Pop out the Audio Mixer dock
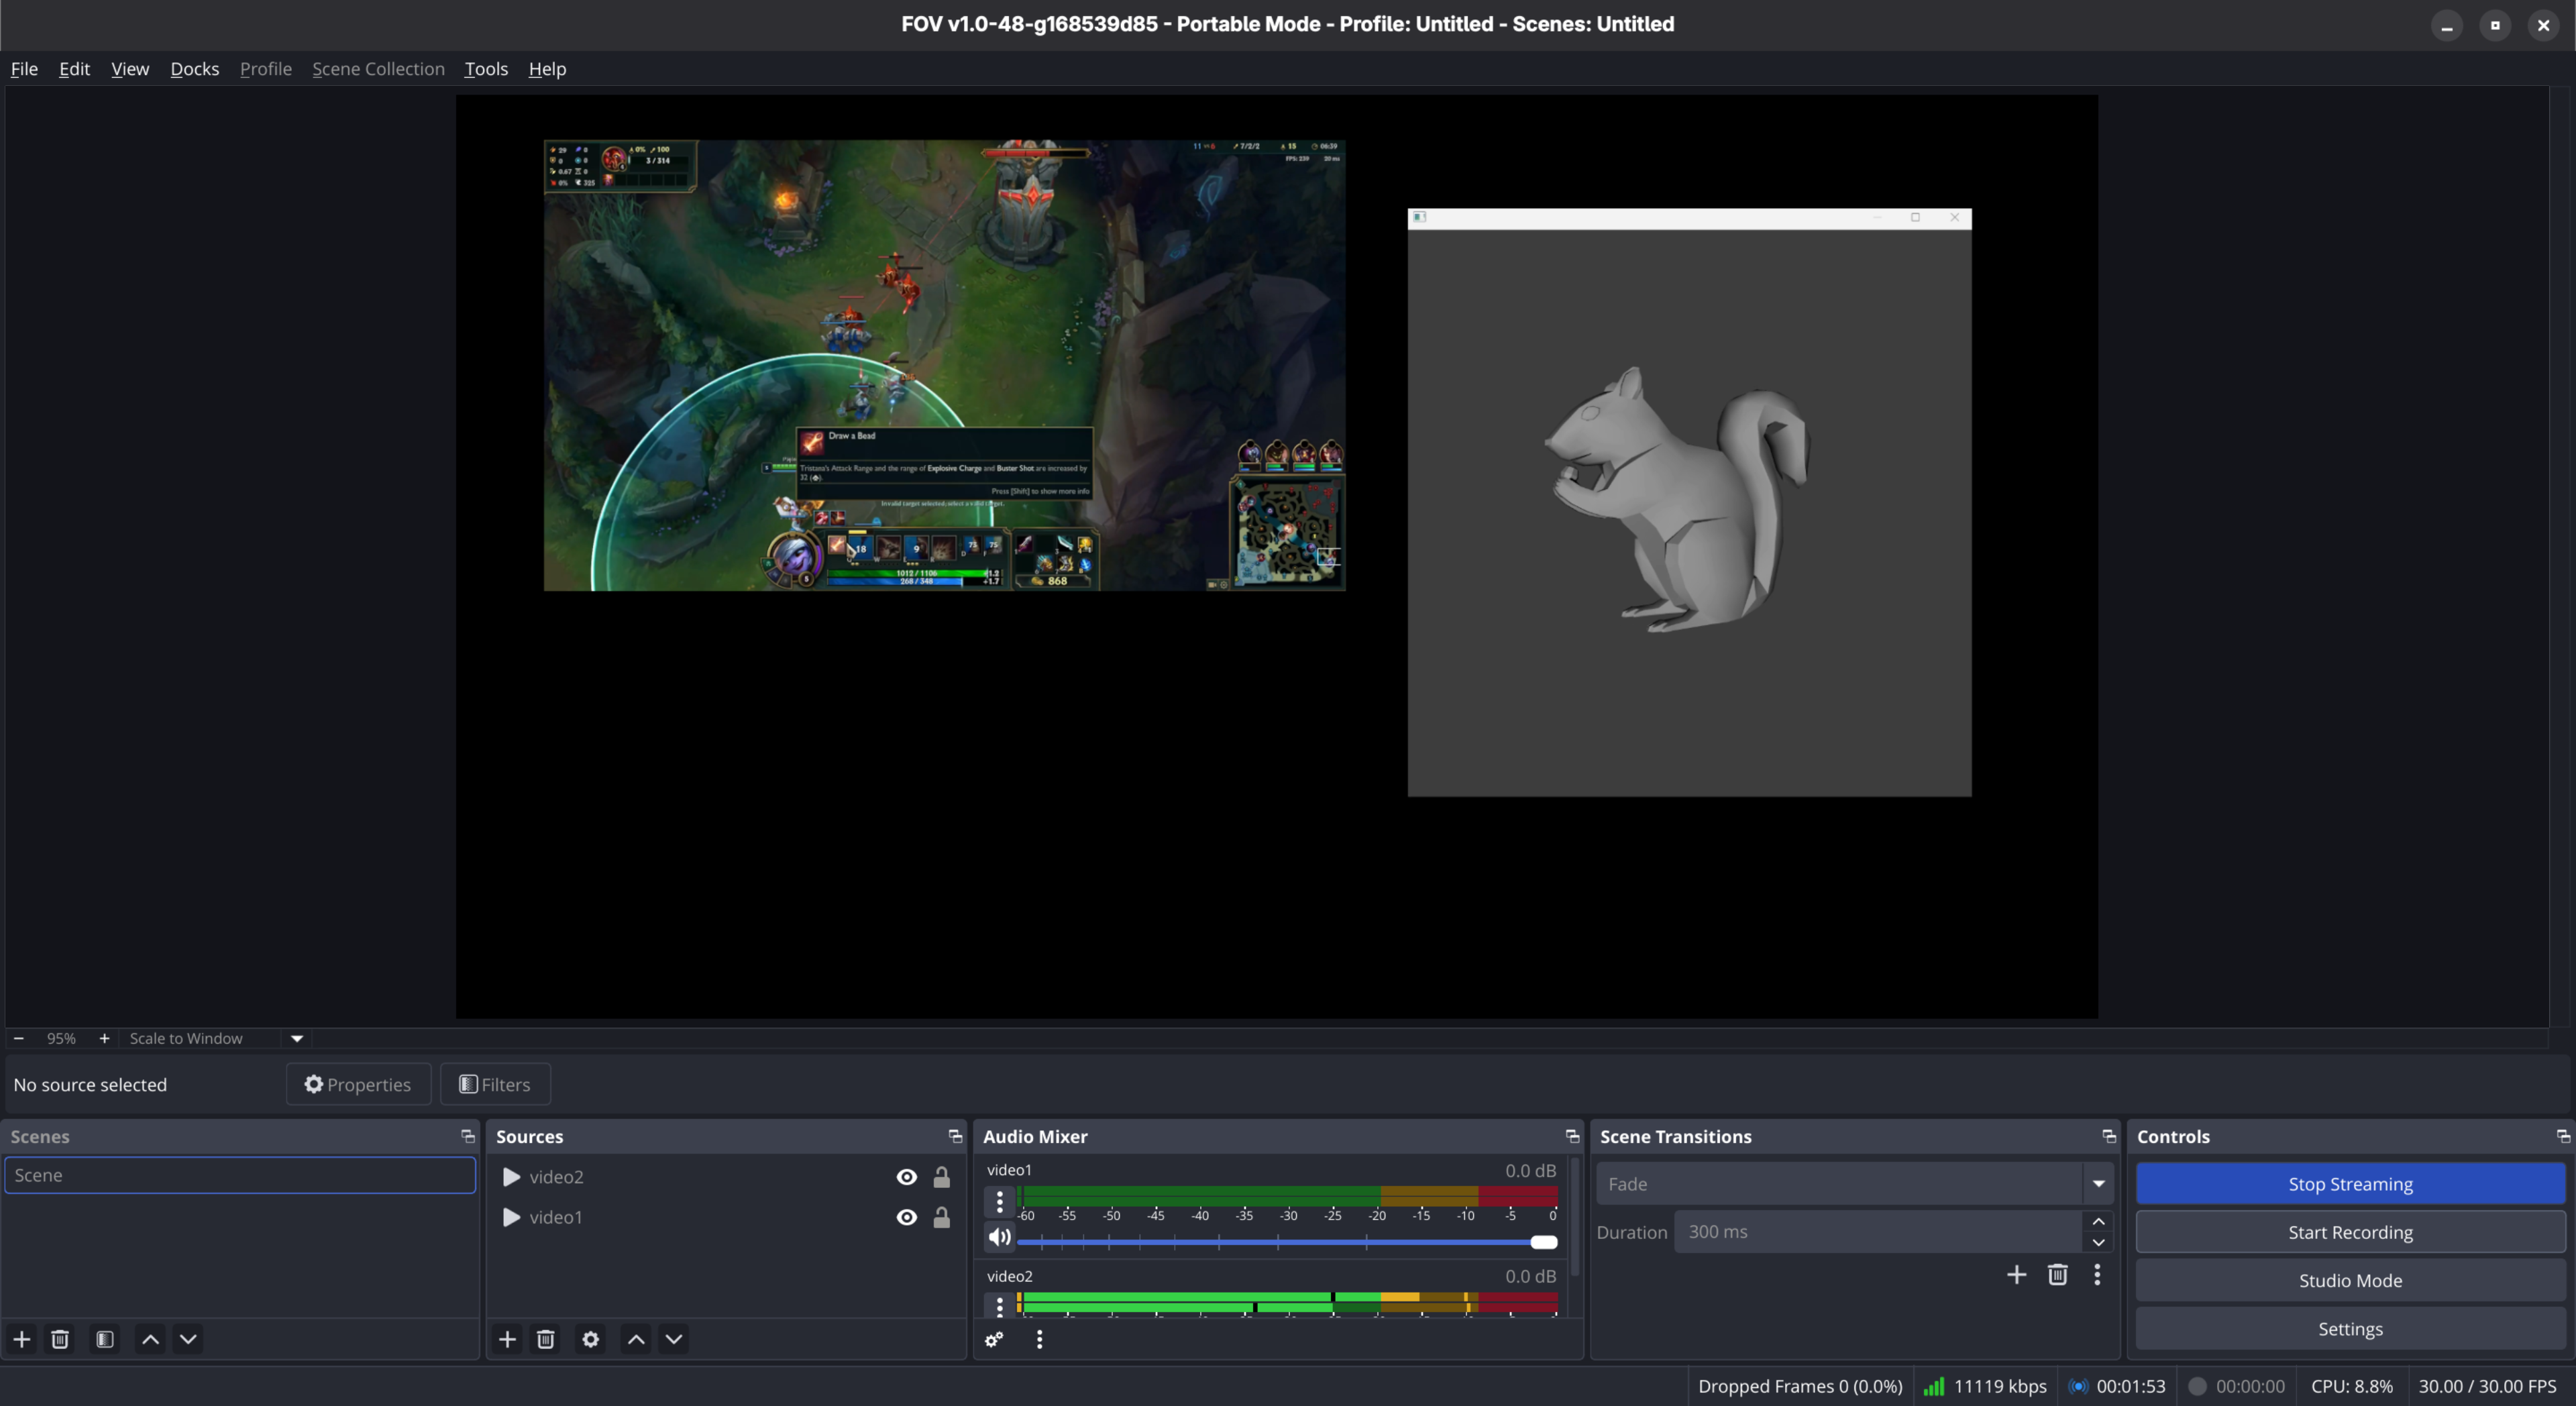 pos(1572,1136)
